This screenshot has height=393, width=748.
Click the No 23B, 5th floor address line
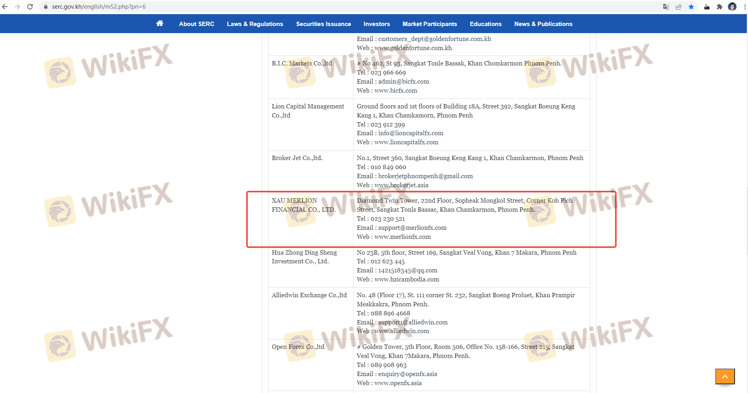click(x=467, y=253)
